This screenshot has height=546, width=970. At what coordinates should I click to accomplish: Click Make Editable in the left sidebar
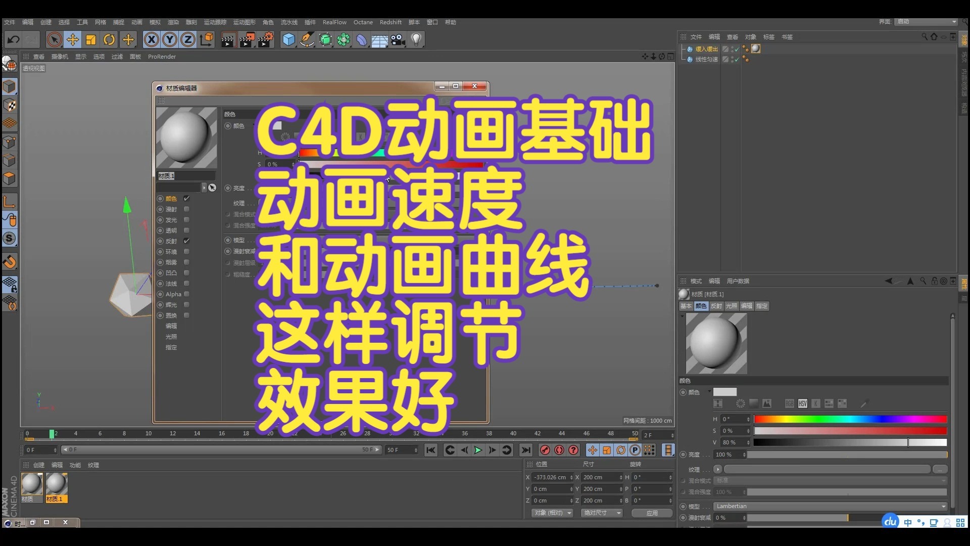(10, 64)
